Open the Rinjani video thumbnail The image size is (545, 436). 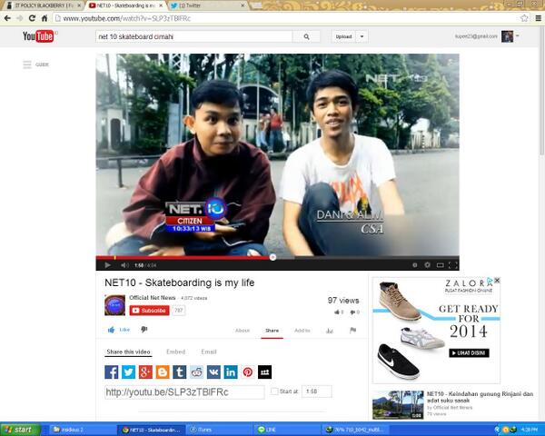point(398,405)
